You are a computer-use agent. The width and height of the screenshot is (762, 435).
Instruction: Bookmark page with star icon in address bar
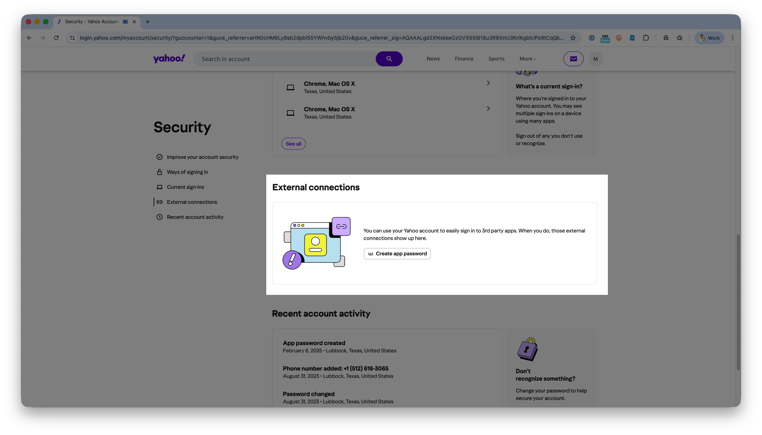(x=573, y=38)
